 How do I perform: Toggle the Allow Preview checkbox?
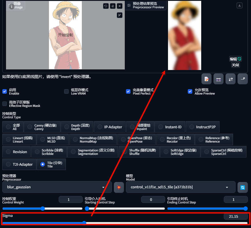click(x=190, y=91)
